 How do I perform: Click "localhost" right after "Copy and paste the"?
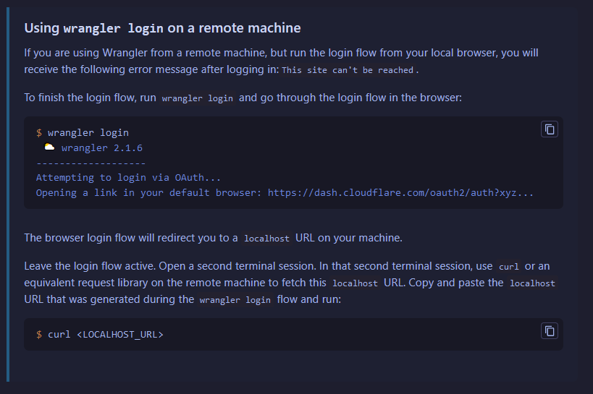(532, 283)
